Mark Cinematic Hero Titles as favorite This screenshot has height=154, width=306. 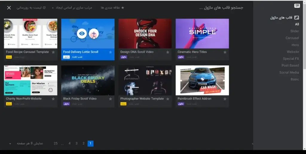[x=225, y=52]
